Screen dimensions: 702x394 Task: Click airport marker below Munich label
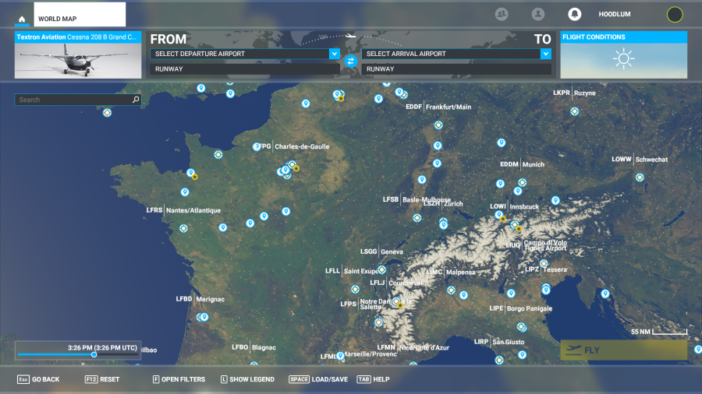pos(522,182)
